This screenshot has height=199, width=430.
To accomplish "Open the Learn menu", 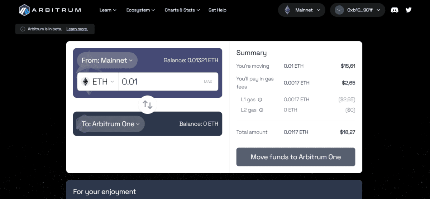I will coord(108,10).
